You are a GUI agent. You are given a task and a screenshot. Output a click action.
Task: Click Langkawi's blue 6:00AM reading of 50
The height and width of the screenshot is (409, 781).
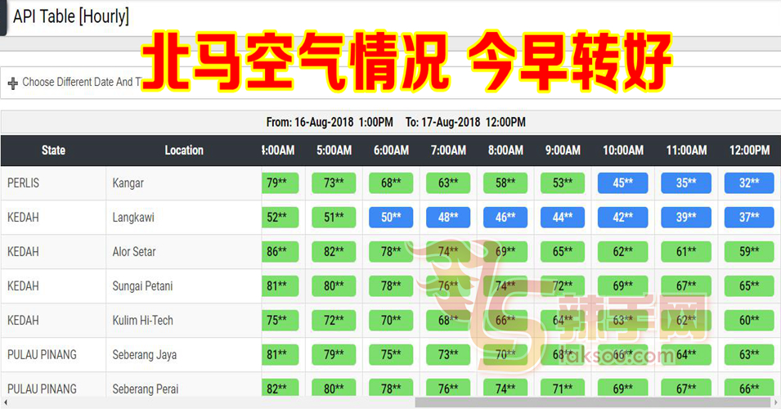point(391,218)
